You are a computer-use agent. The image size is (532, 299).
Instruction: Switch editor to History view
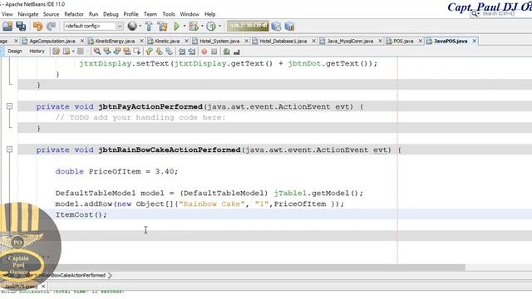(x=37, y=51)
